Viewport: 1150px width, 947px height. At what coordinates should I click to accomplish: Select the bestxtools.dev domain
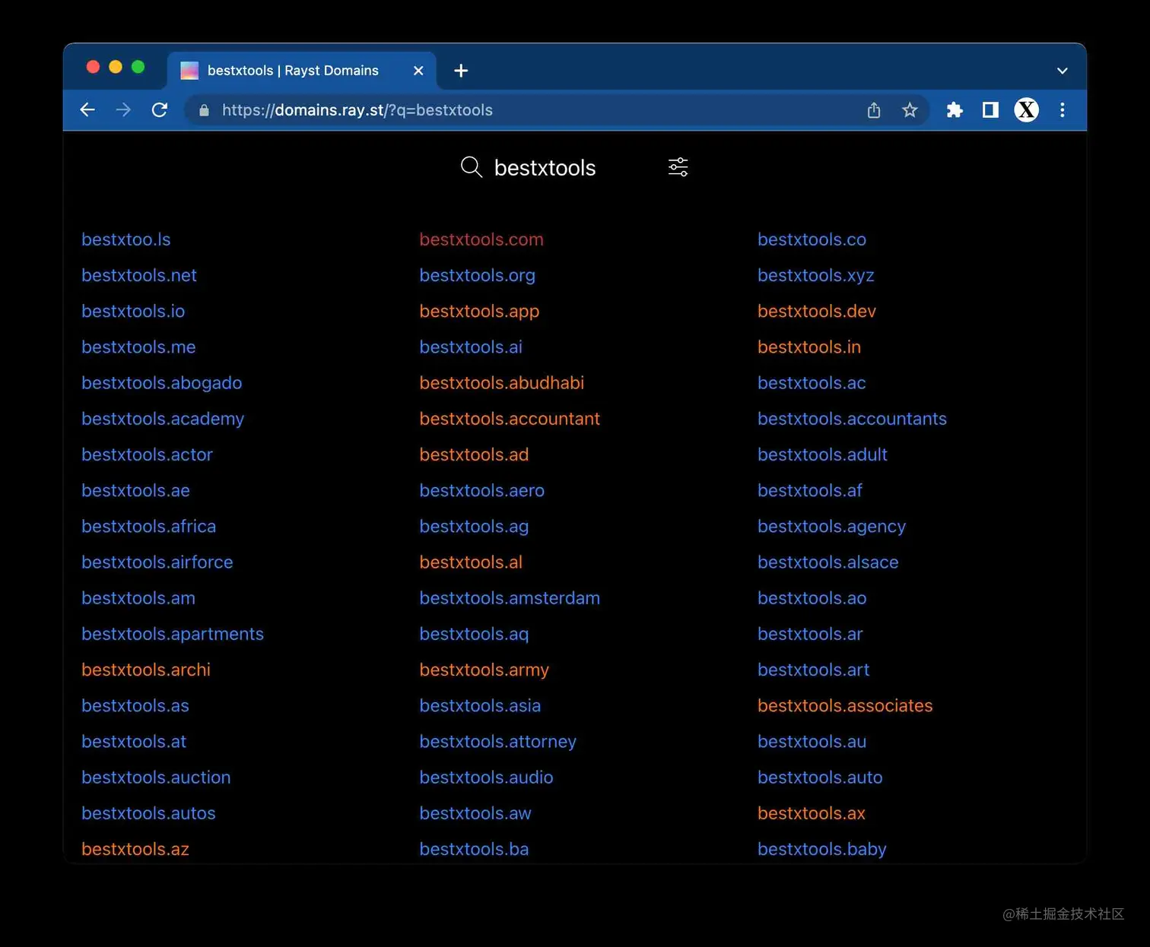816,311
